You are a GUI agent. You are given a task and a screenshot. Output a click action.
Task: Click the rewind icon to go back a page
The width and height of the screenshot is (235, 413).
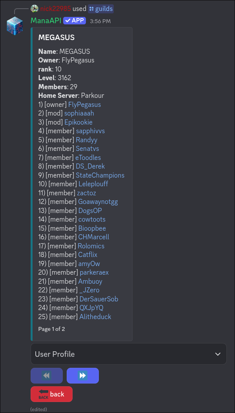click(x=46, y=375)
